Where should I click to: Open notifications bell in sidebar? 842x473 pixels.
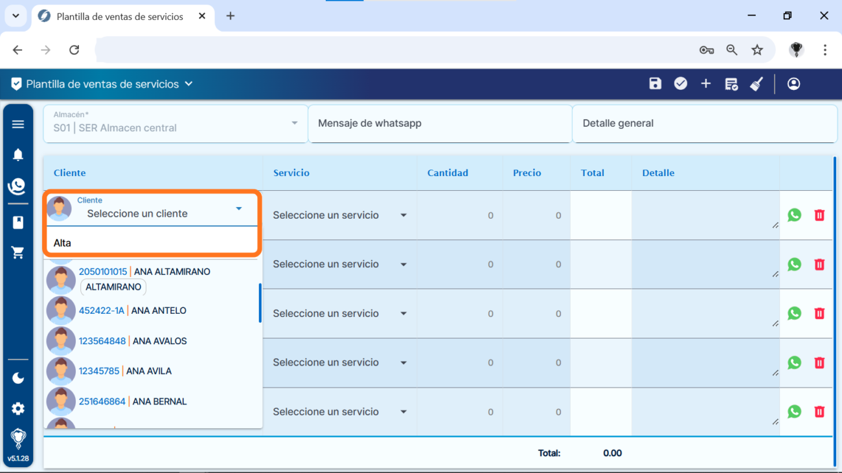18,155
